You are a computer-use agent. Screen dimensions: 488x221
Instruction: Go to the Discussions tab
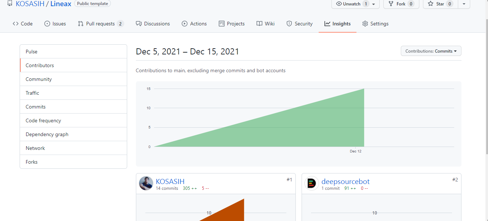coord(153,24)
